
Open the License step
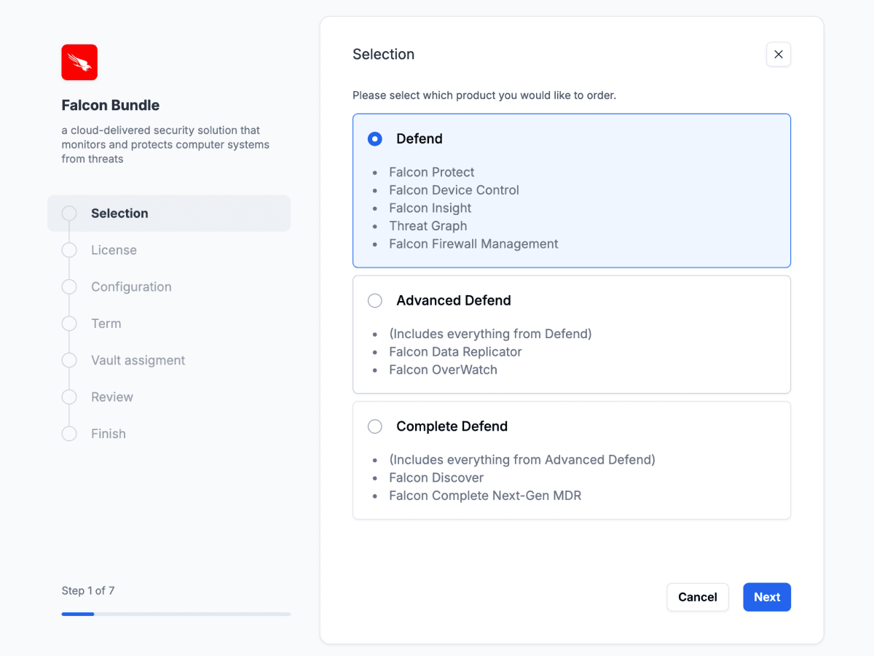coord(114,250)
